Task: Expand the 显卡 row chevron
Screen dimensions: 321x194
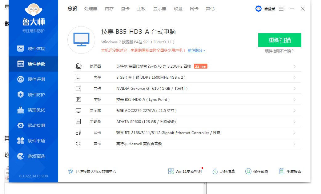Action: 295,89
